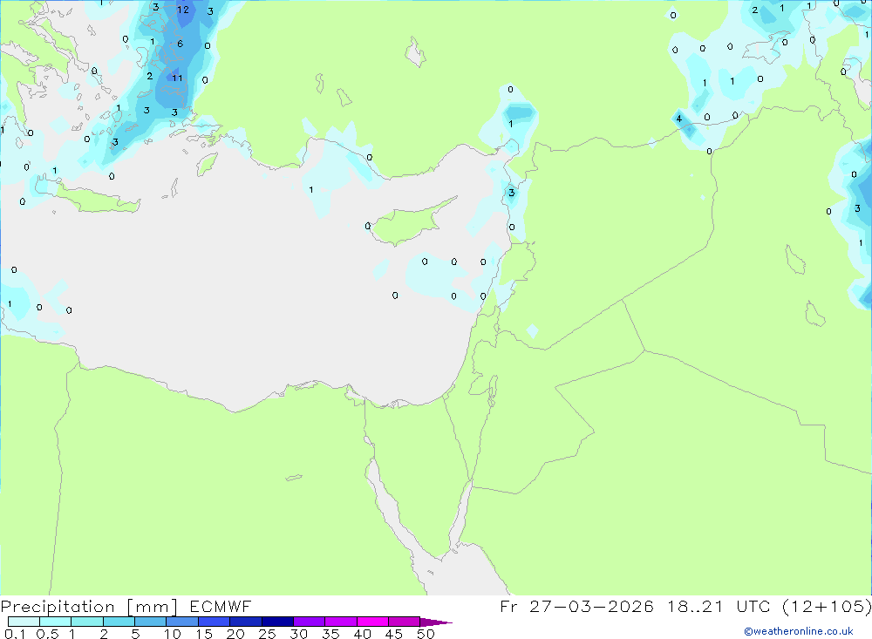
Task: Select the 5–10 mm legend color swatch
Action: pos(150,622)
